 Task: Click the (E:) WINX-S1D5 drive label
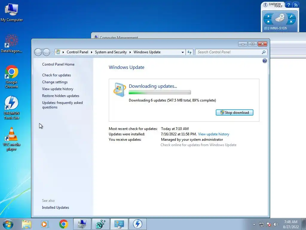click(x=275, y=28)
